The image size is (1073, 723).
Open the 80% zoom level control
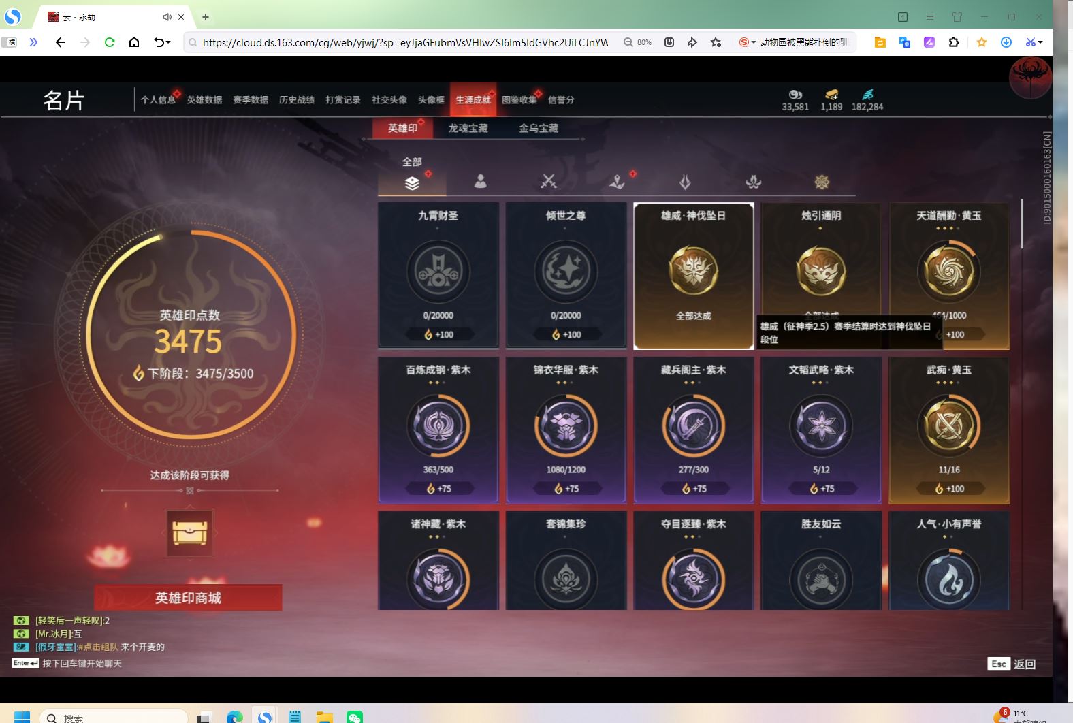pyautogui.click(x=638, y=42)
